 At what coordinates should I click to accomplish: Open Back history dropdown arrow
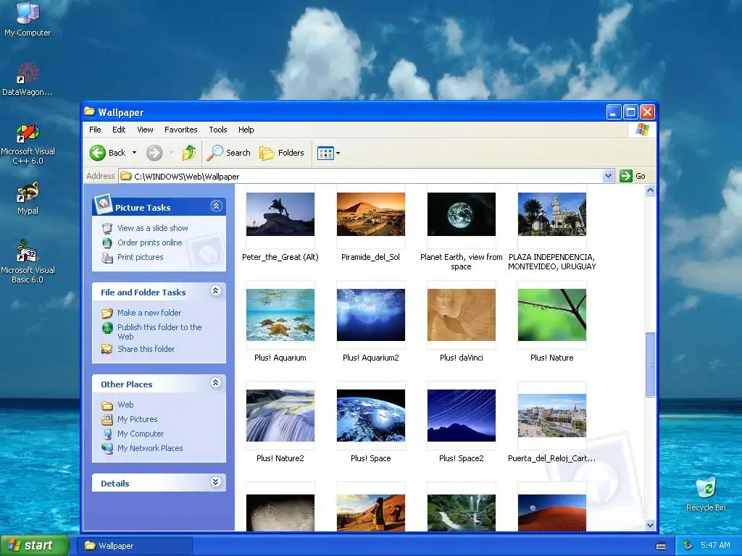click(x=134, y=153)
